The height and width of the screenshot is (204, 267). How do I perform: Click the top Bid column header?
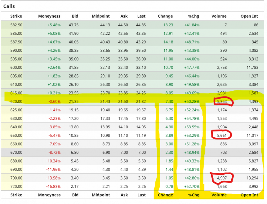coord(75,16)
